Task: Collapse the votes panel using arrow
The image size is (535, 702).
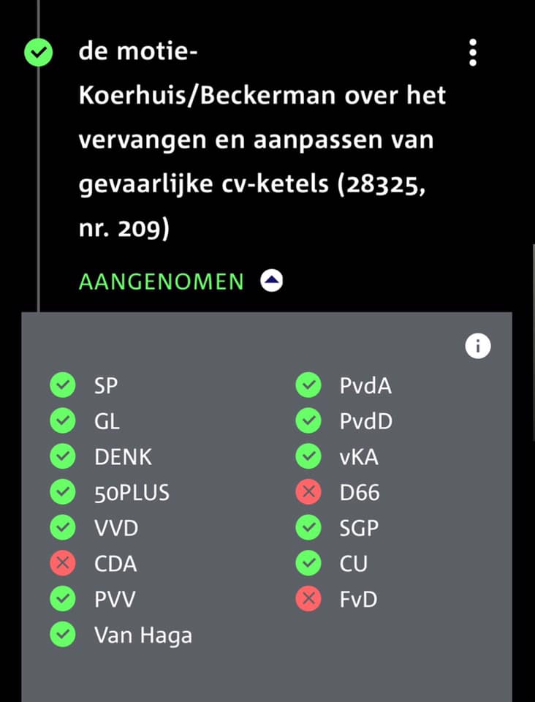Action: pos(272,281)
